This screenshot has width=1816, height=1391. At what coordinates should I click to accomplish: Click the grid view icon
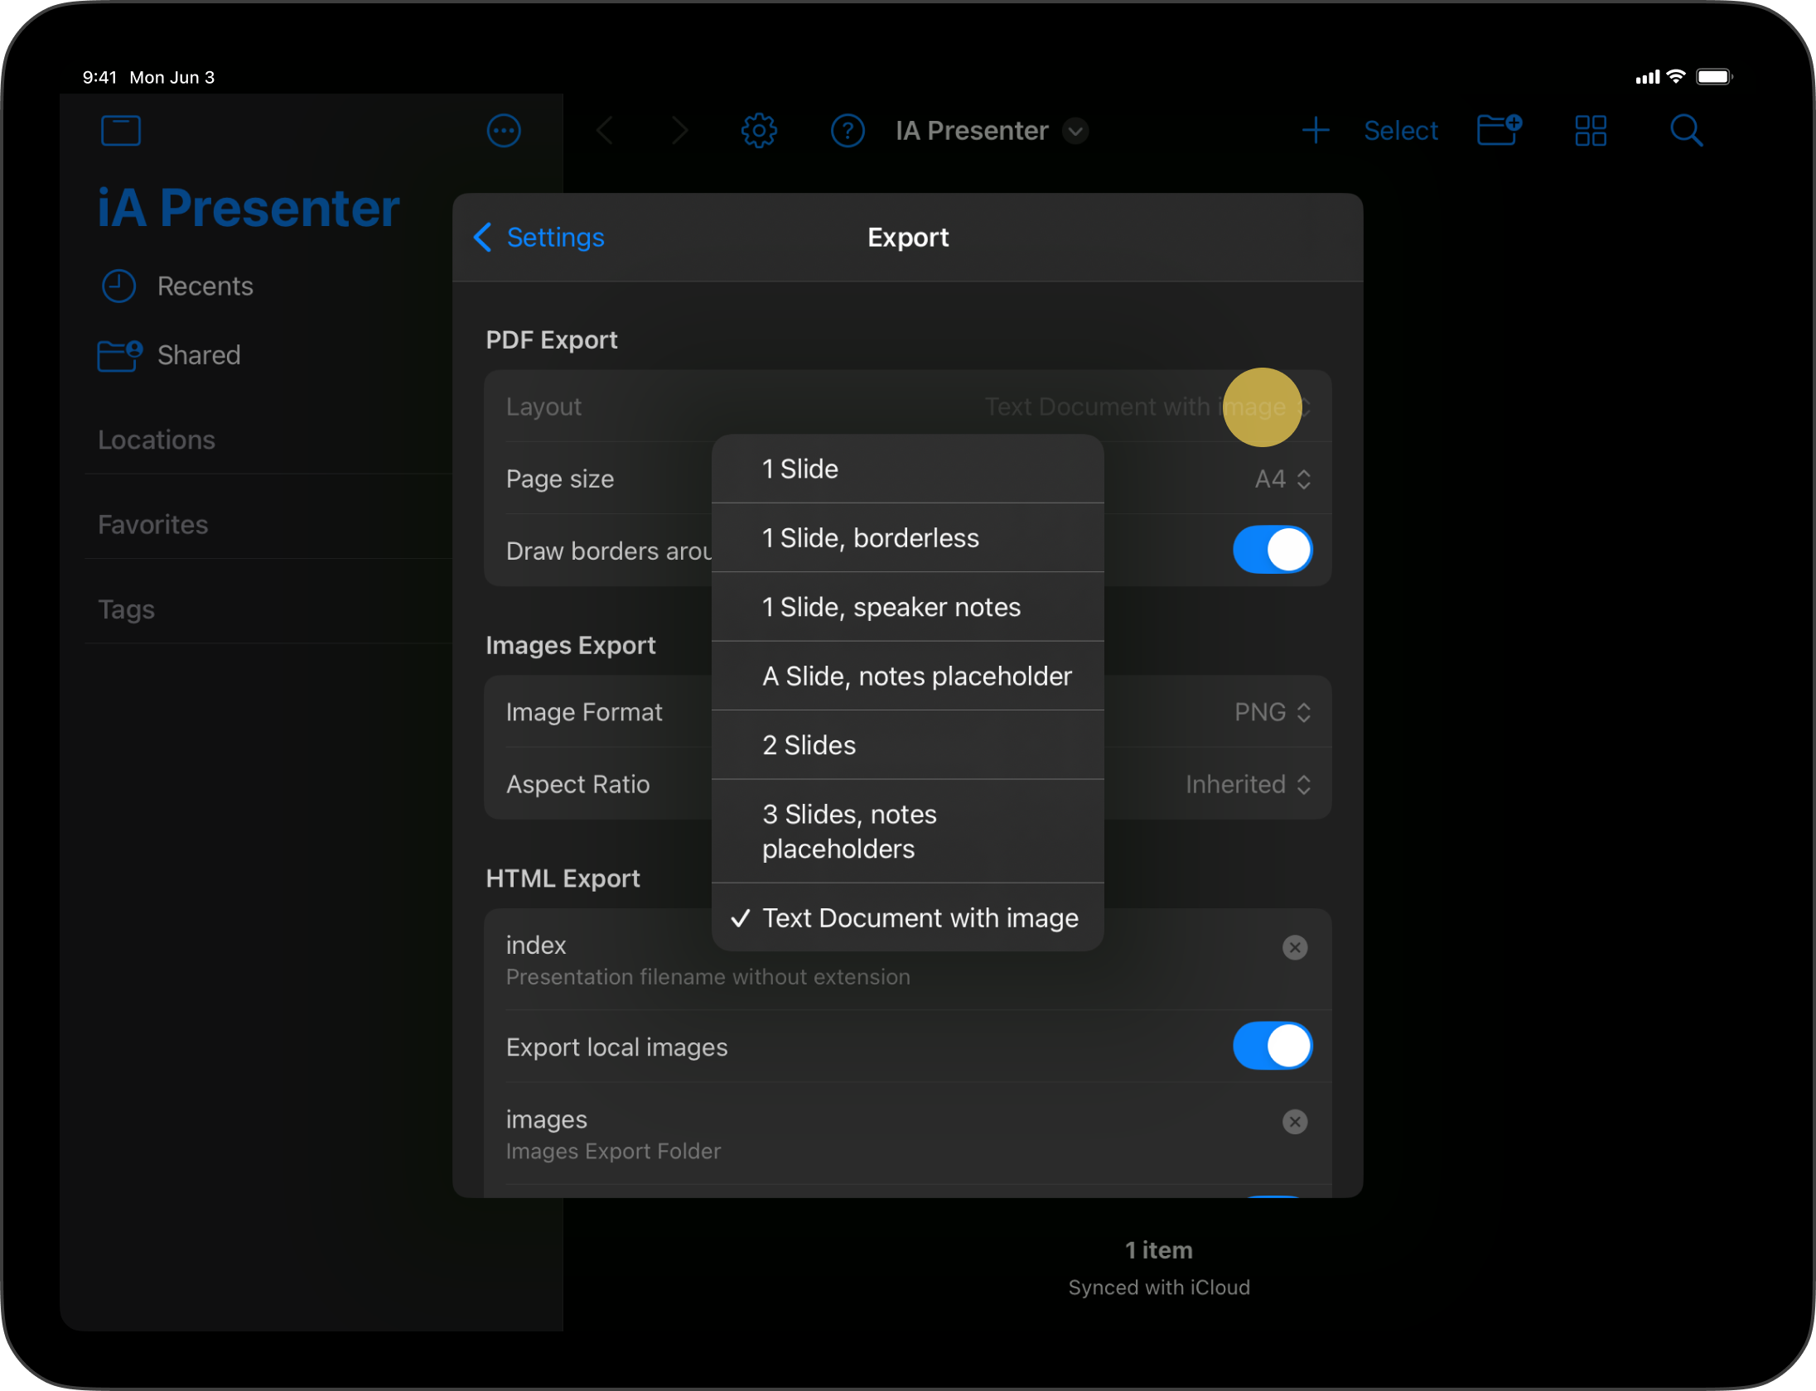(x=1591, y=130)
